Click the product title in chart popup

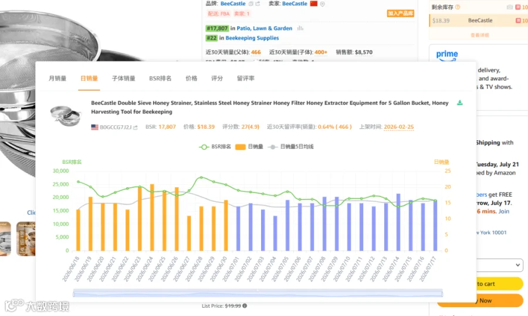(x=269, y=107)
